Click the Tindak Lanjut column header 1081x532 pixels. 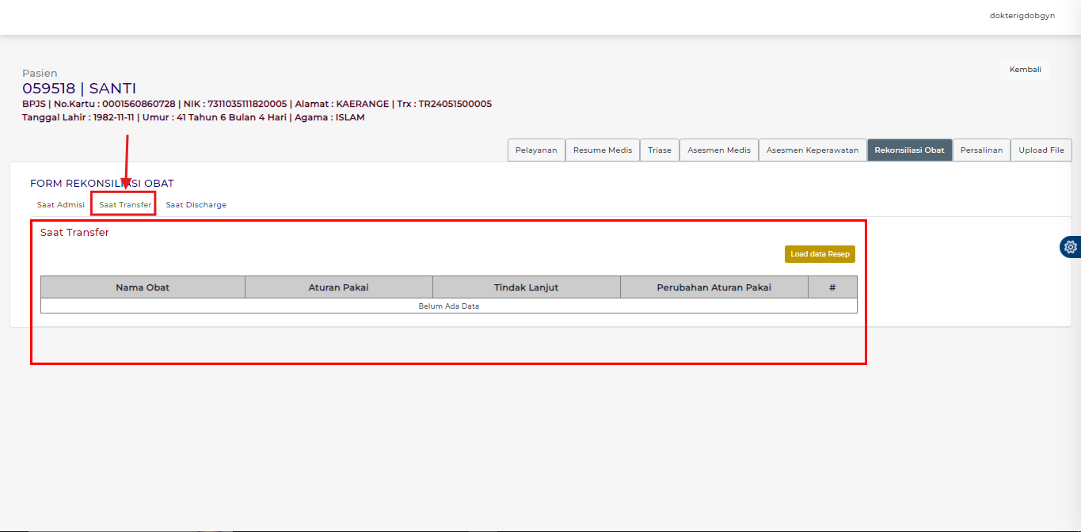526,287
